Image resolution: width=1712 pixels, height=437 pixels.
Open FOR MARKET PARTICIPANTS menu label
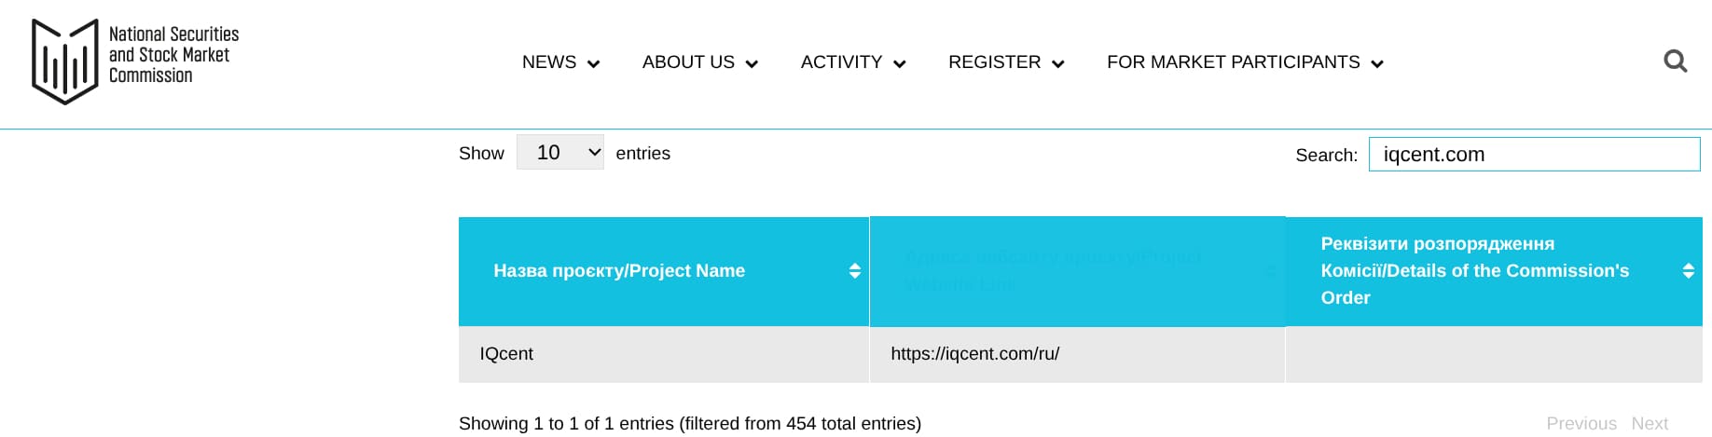tap(1233, 62)
